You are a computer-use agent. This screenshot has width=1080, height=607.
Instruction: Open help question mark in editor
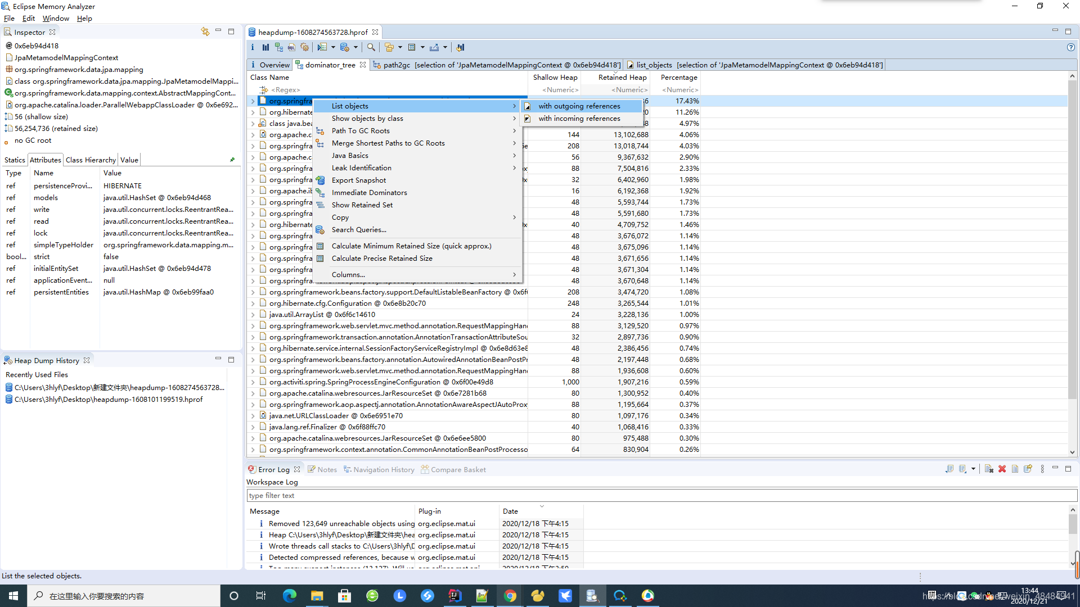coord(1071,47)
